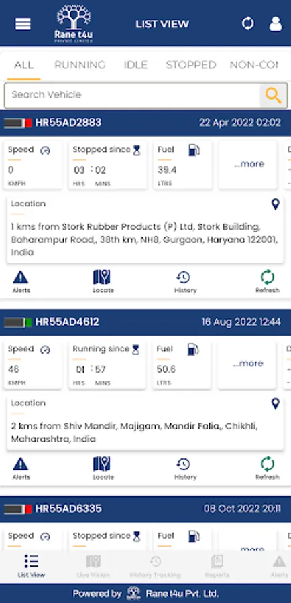This screenshot has width=291, height=603.
Task: Select the IDLE tab
Action: click(x=135, y=64)
